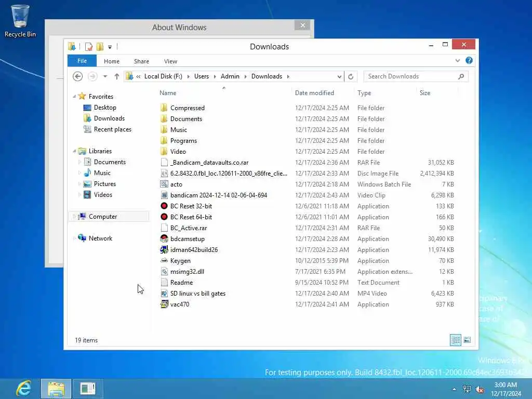532x399 pixels.
Task: Sort by the Type column header
Action: click(364, 92)
